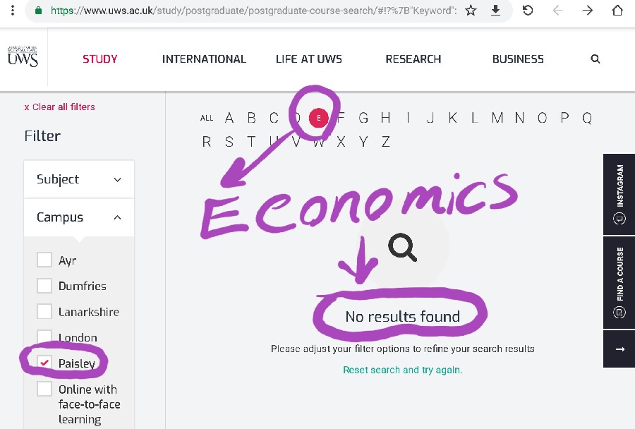This screenshot has height=429, width=635.
Task: Open the Instagram side tab
Action: (619, 194)
